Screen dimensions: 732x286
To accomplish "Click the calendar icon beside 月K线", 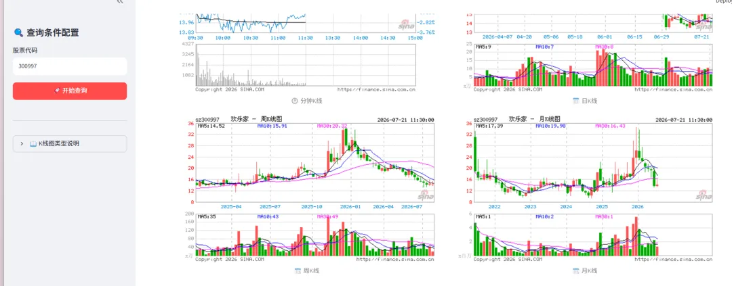I will [x=575, y=270].
